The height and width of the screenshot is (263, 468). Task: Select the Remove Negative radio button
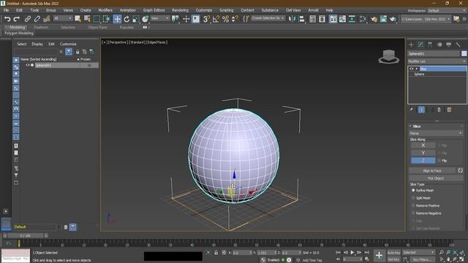(413, 213)
